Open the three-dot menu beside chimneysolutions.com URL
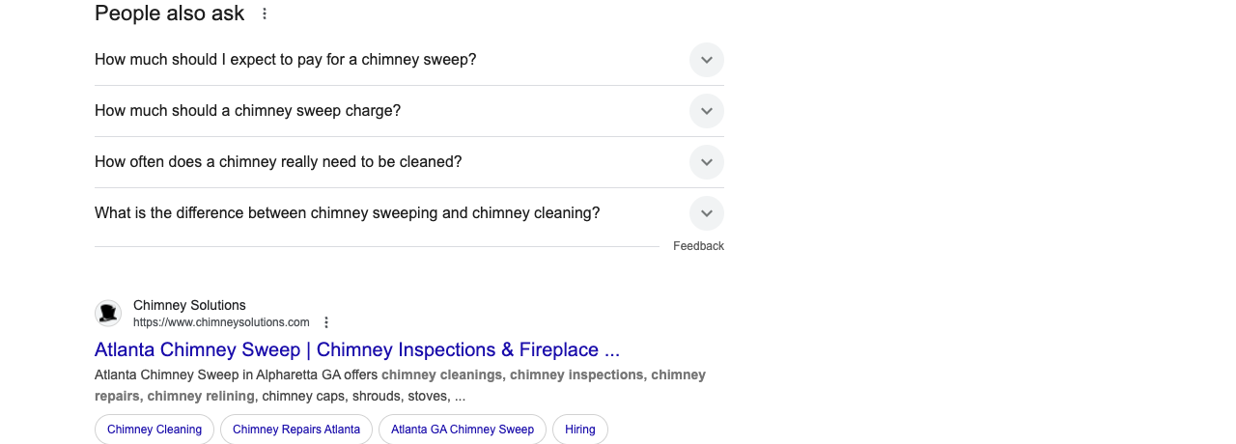Viewport: 1236px width, 444px height. [326, 322]
